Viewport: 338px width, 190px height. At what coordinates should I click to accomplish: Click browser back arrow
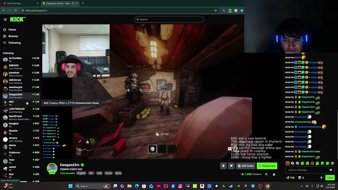coord(4,10)
